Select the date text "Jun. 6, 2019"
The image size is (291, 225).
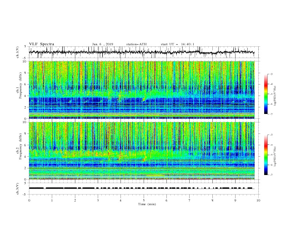(103, 44)
